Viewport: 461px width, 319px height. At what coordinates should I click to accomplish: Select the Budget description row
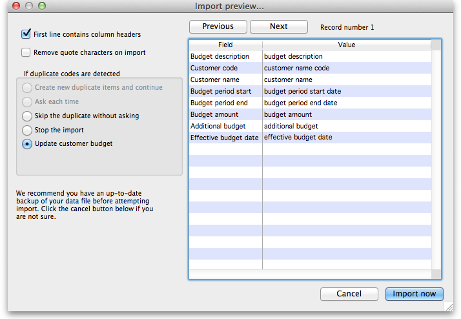220,57
